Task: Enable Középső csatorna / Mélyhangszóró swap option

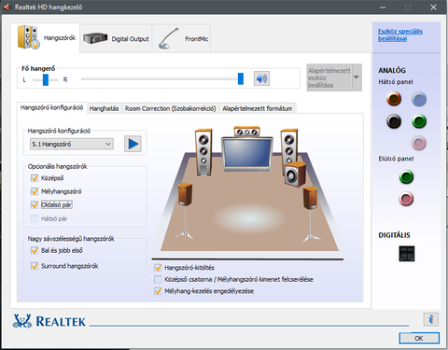Action: pyautogui.click(x=158, y=279)
